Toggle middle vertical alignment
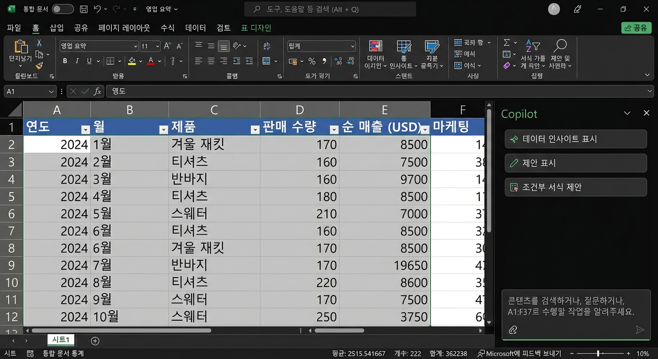 (x=211, y=46)
